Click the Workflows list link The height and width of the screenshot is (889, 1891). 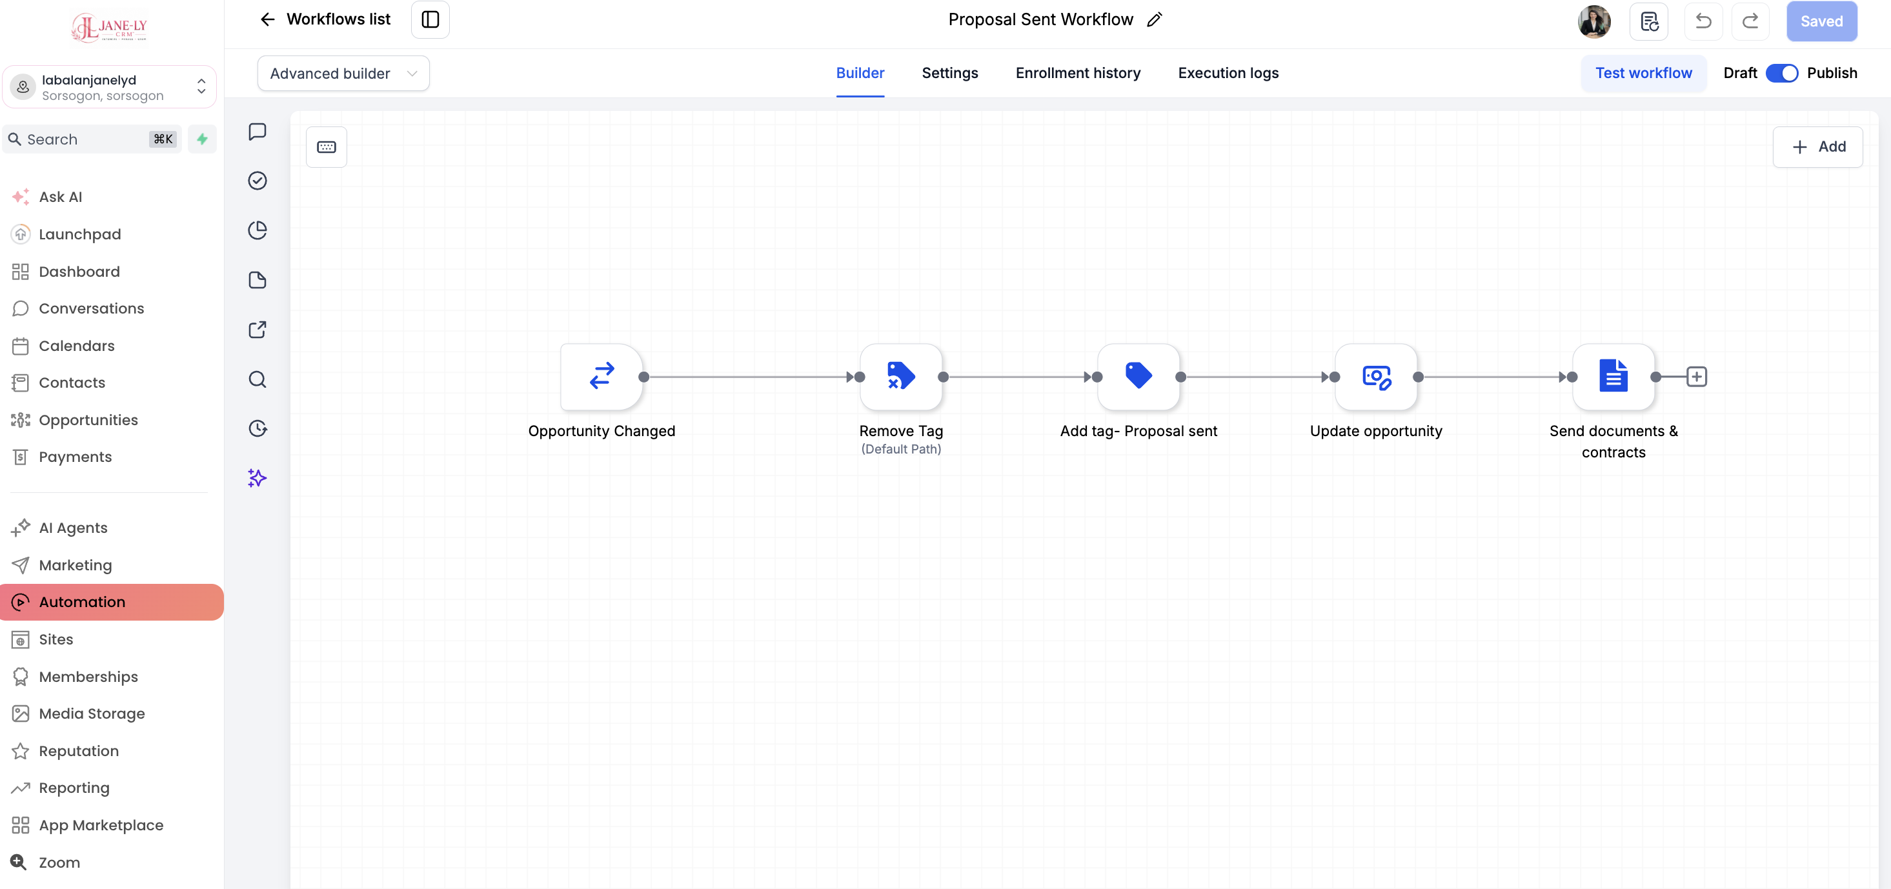point(338,19)
